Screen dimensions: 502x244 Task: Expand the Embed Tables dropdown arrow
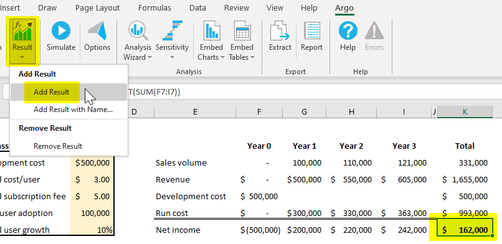click(x=252, y=57)
